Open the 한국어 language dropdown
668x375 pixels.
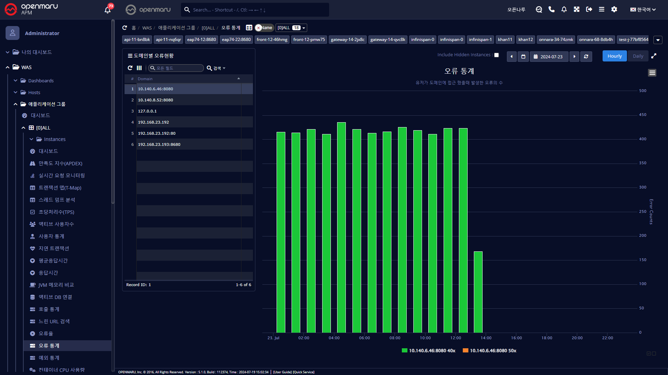click(643, 9)
